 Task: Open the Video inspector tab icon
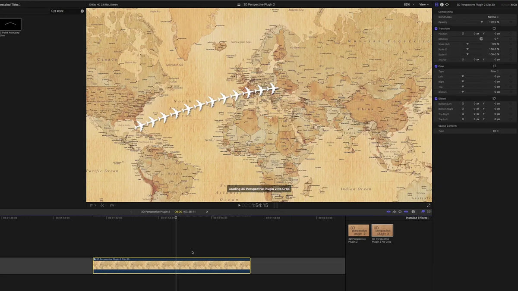pos(436,4)
